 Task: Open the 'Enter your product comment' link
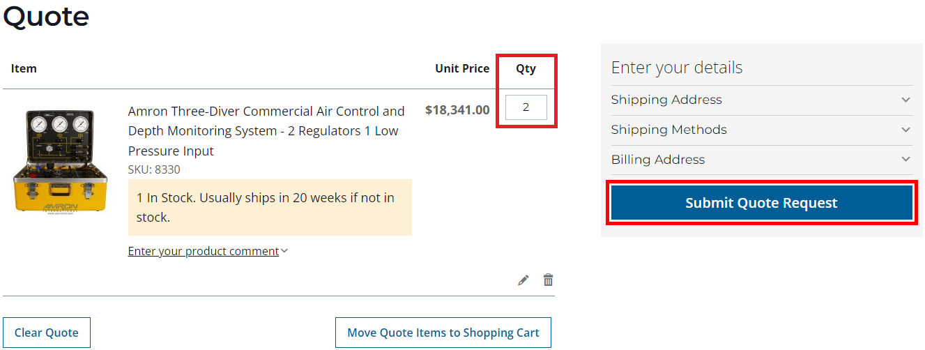(x=203, y=251)
